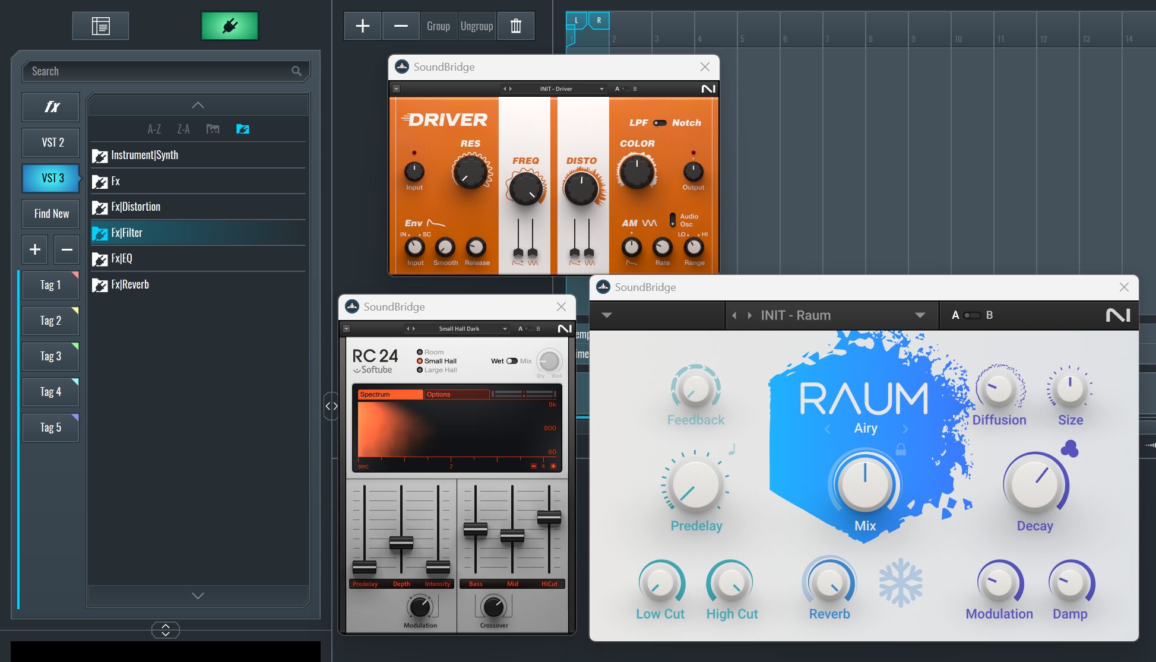Click the Raum decay cluster icon
The image size is (1156, 662).
pos(1069,448)
